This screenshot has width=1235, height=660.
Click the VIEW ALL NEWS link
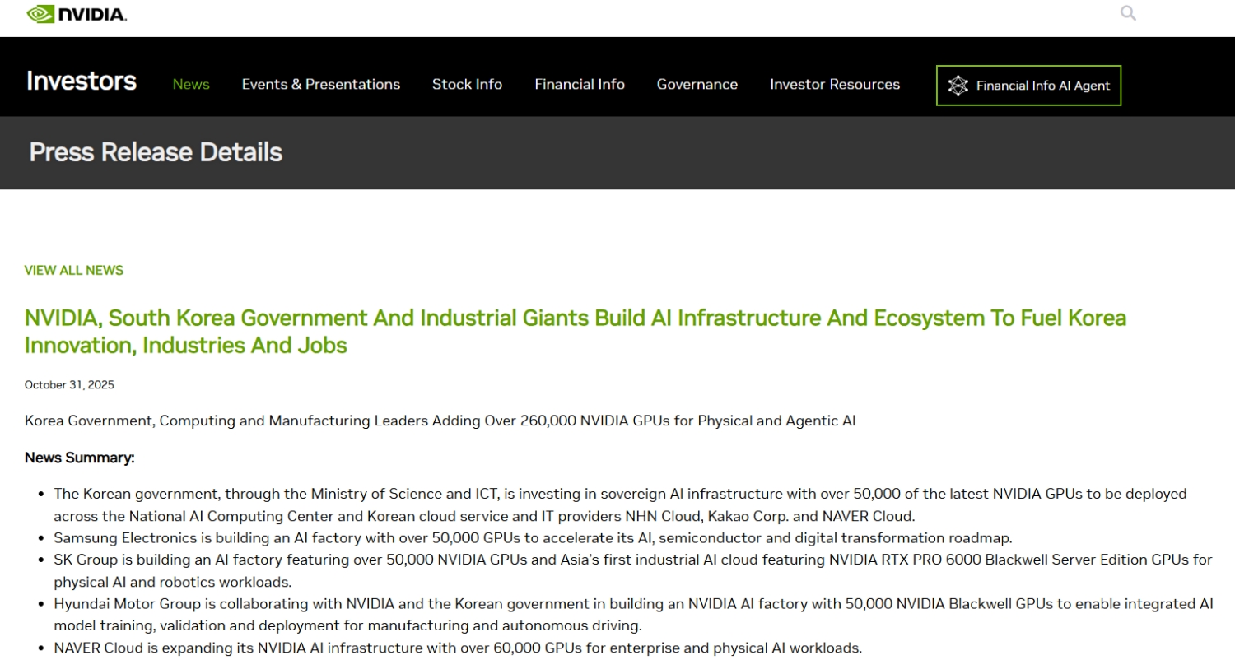[74, 271]
